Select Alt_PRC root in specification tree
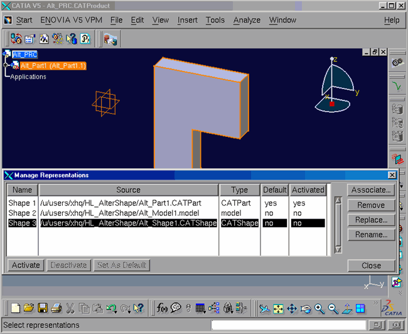 [x=25, y=55]
